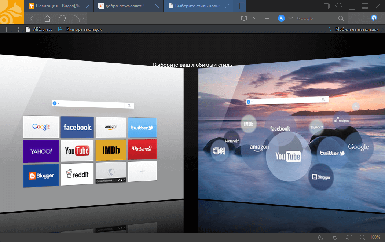Open downloads icon in status bar
Screen dimensions: 385x242
click(335, 237)
